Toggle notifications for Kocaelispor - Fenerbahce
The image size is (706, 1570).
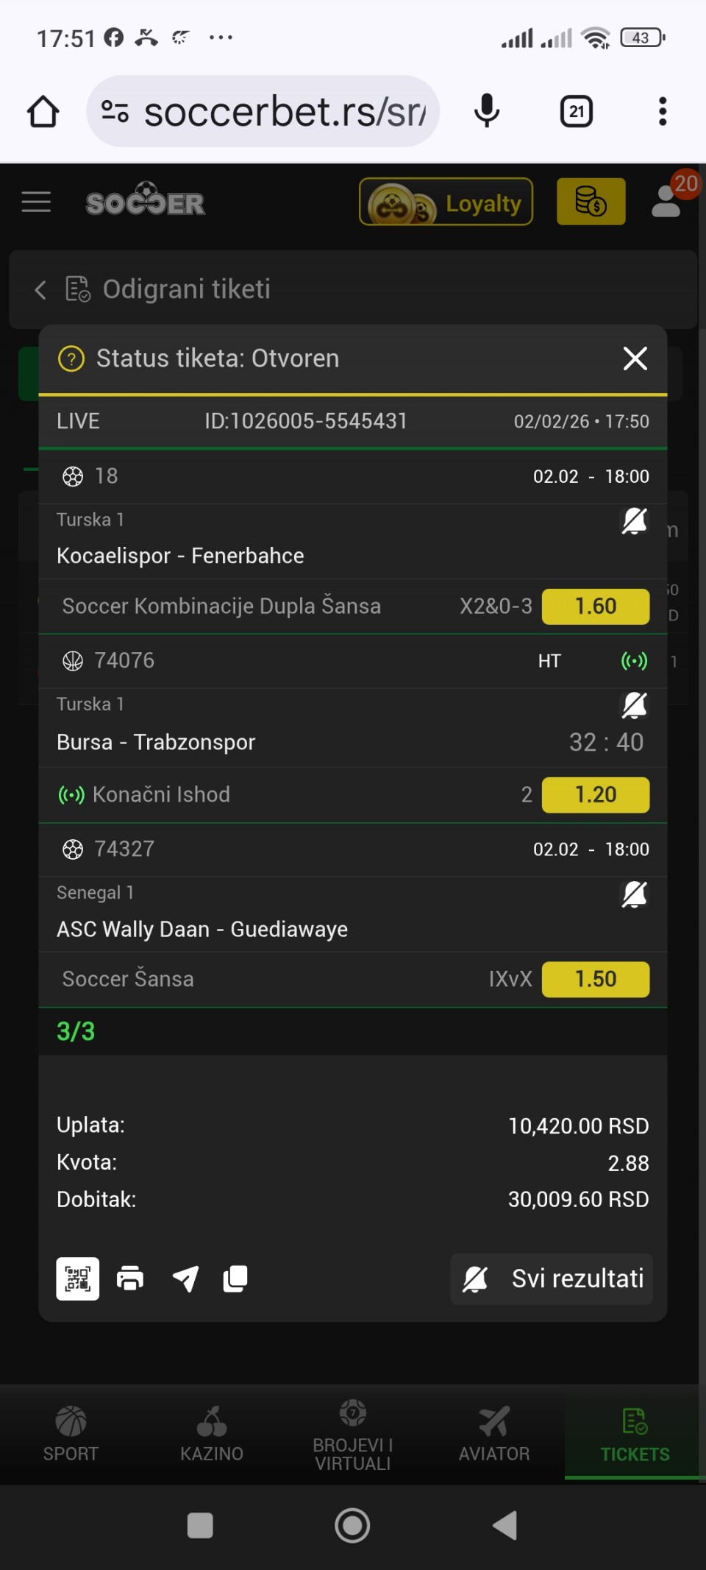[x=634, y=521]
